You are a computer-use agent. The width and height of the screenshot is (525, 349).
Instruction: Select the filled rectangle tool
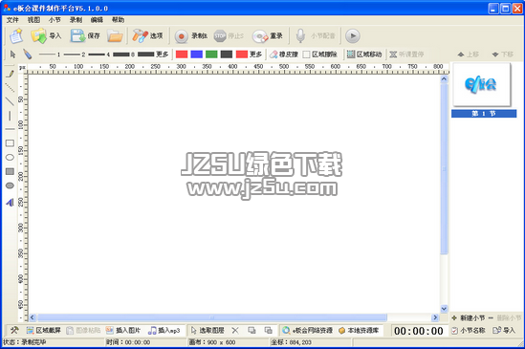pyautogui.click(x=10, y=171)
